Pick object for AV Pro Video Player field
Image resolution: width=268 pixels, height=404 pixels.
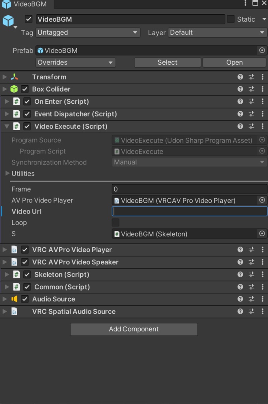pyautogui.click(x=262, y=200)
